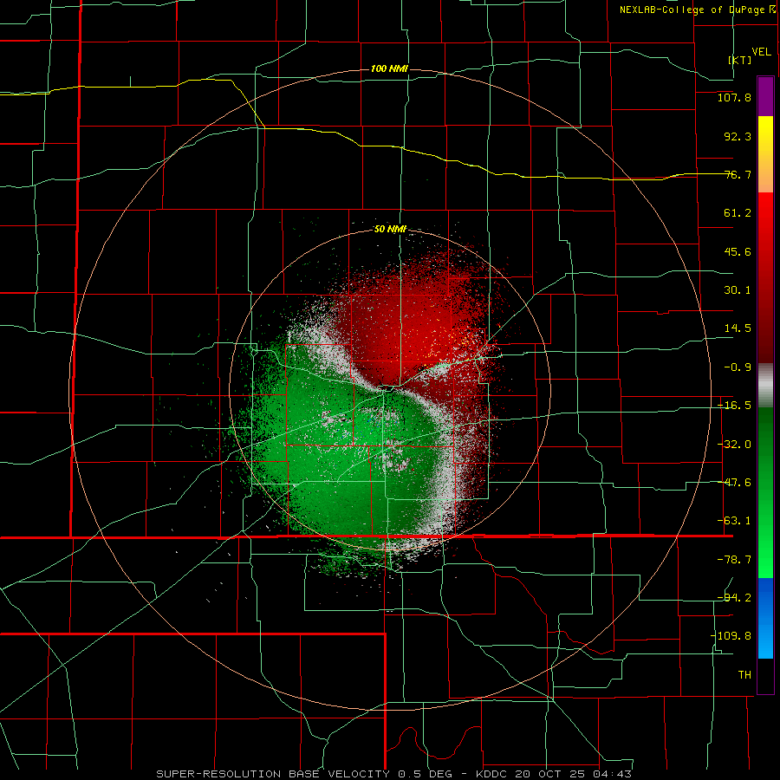
Task: Click the 76.7 velocity scale value
Action: pyautogui.click(x=738, y=174)
